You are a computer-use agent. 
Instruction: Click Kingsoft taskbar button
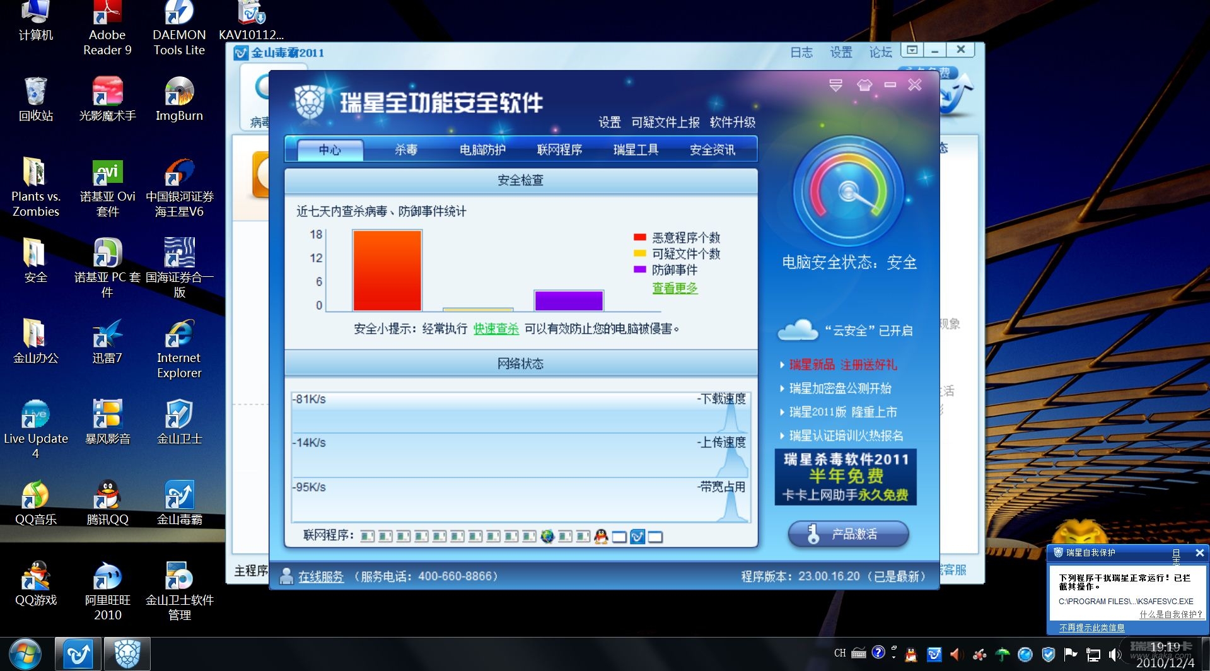[78, 654]
